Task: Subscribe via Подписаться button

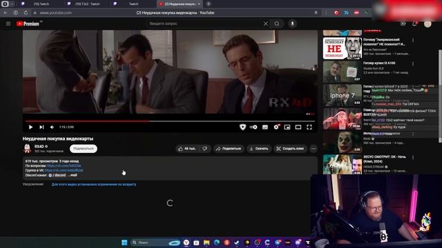Action: [84, 149]
